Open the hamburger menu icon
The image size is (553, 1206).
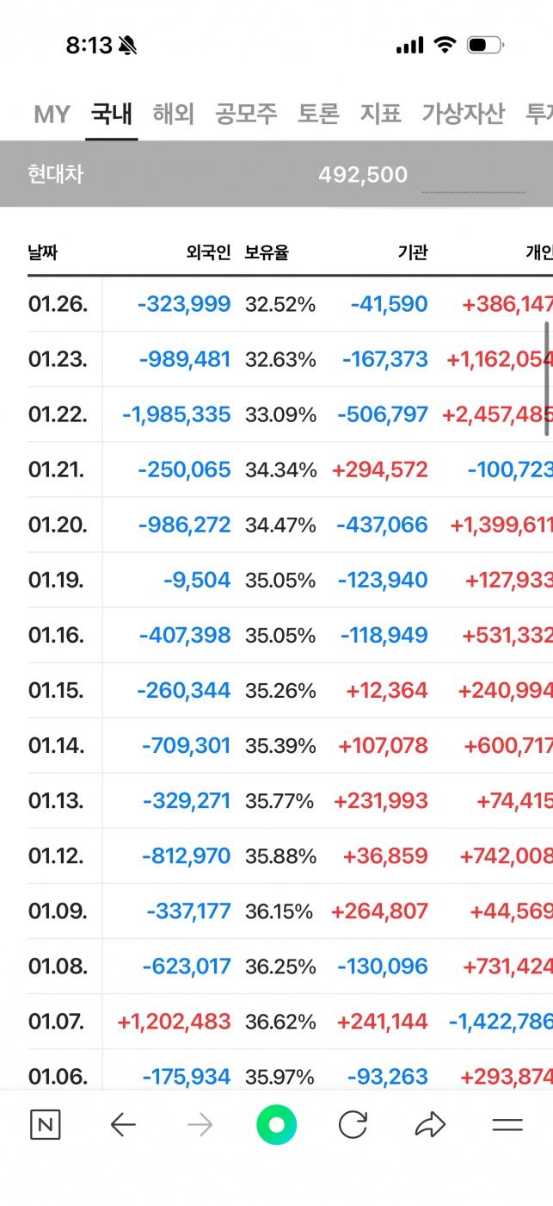pos(507,1124)
